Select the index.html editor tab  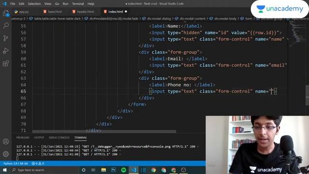pos(115,12)
